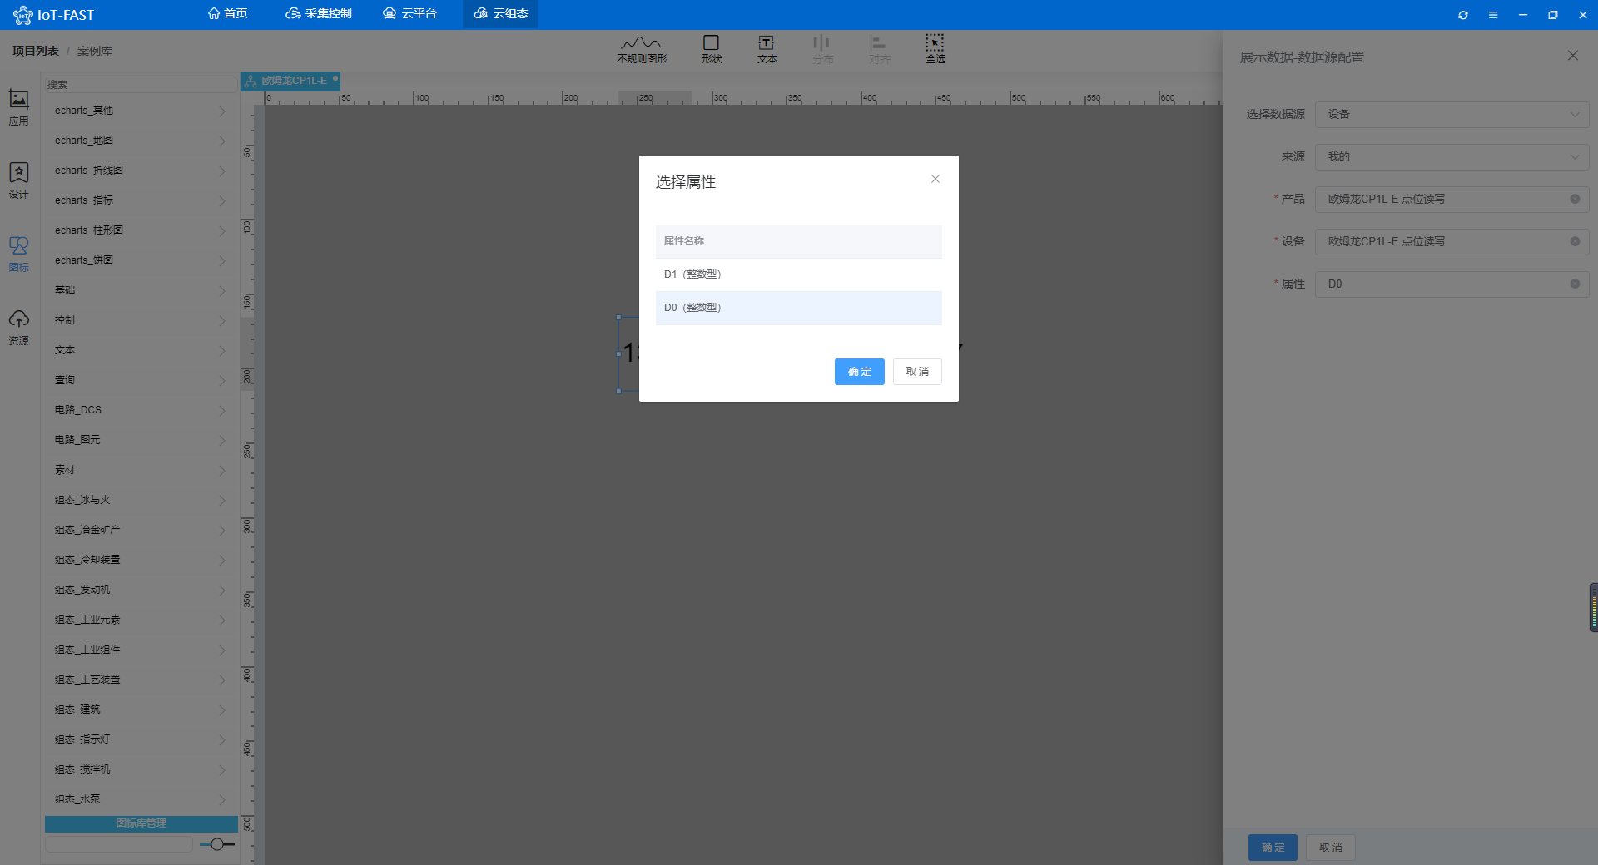Expand the 组态_工业元素 category
The image size is (1598, 865).
coord(140,620)
